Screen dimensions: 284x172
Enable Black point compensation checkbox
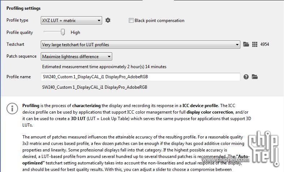[131, 21]
